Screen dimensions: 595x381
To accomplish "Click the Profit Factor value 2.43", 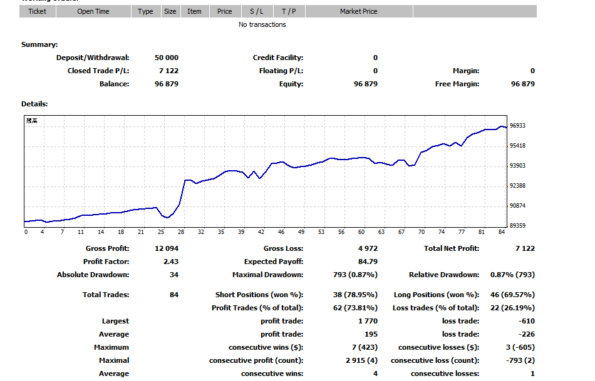I will coord(170,262).
